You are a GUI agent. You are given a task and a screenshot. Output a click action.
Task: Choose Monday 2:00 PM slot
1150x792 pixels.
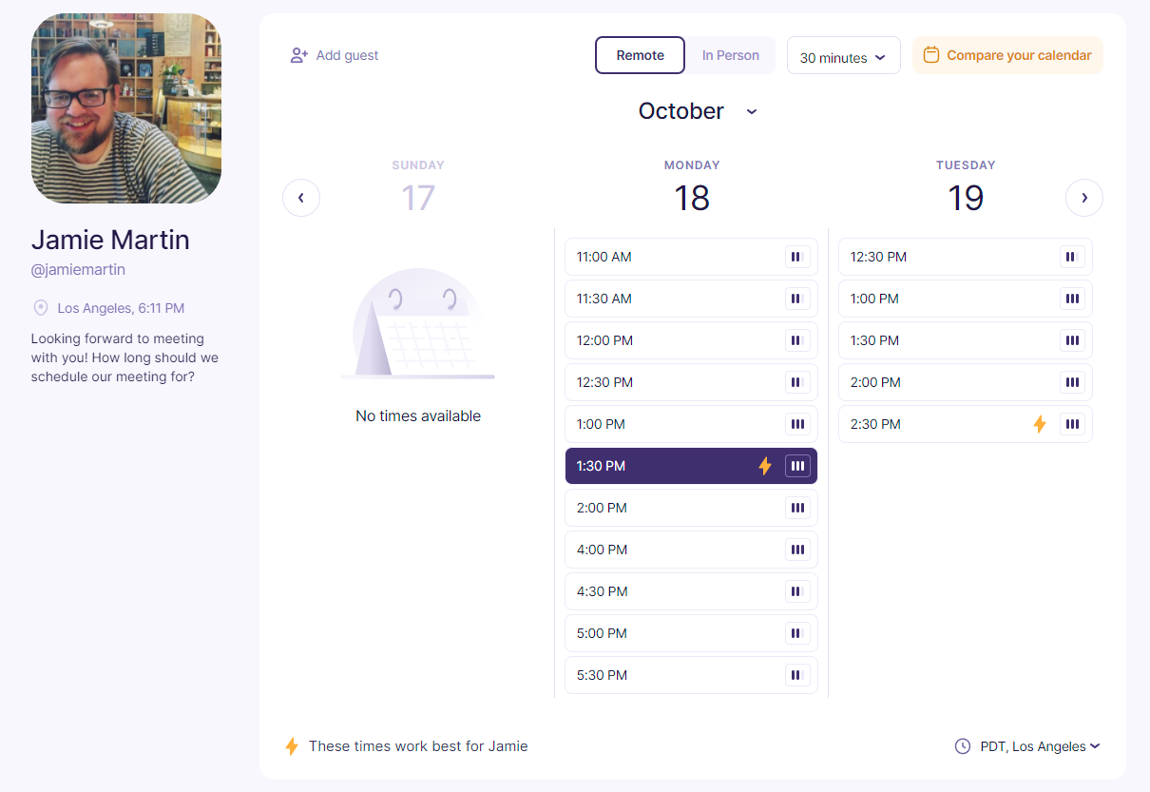691,508
